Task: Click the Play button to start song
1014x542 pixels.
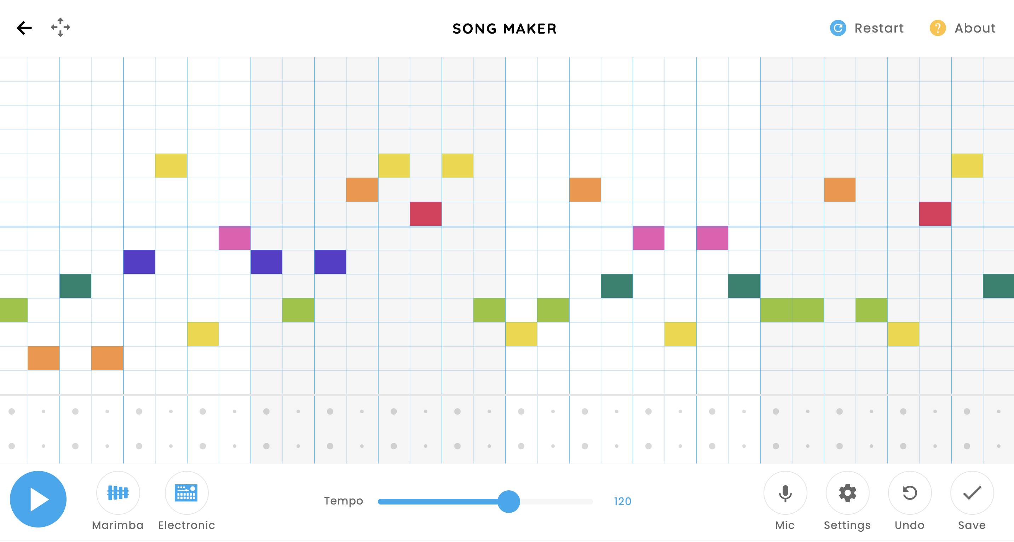Action: click(38, 501)
